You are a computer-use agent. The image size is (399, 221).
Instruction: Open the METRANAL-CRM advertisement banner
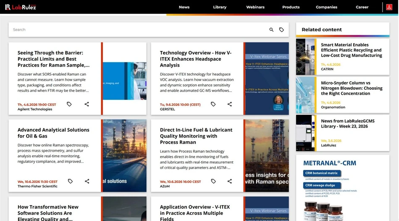point(342,188)
